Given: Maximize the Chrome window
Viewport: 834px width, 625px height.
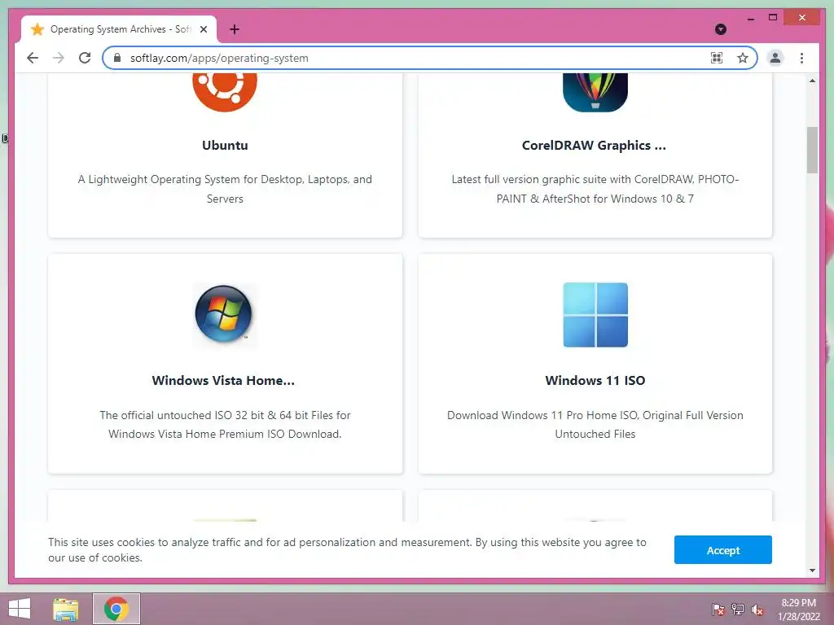Looking at the screenshot, I should tap(773, 18).
